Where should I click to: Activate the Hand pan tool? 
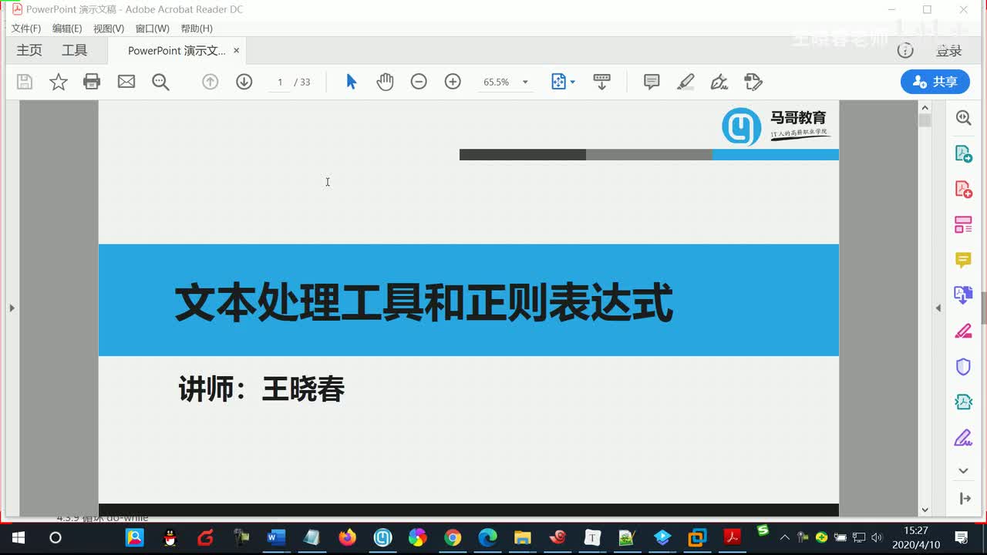tap(385, 82)
